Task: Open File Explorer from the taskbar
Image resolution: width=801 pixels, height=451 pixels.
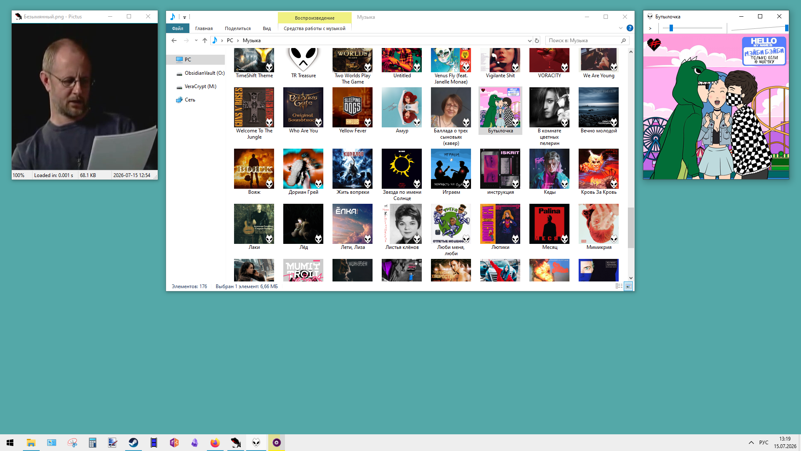Action: (31, 443)
